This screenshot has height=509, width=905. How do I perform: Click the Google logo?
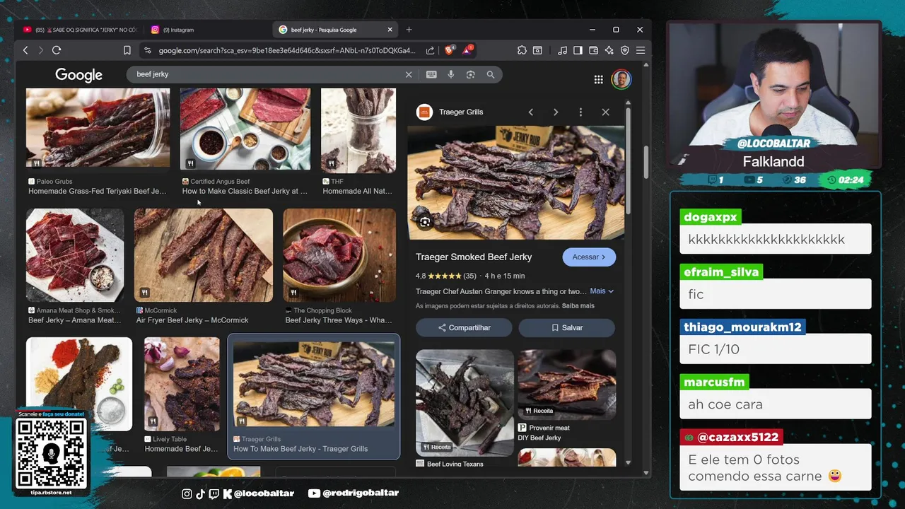point(78,75)
